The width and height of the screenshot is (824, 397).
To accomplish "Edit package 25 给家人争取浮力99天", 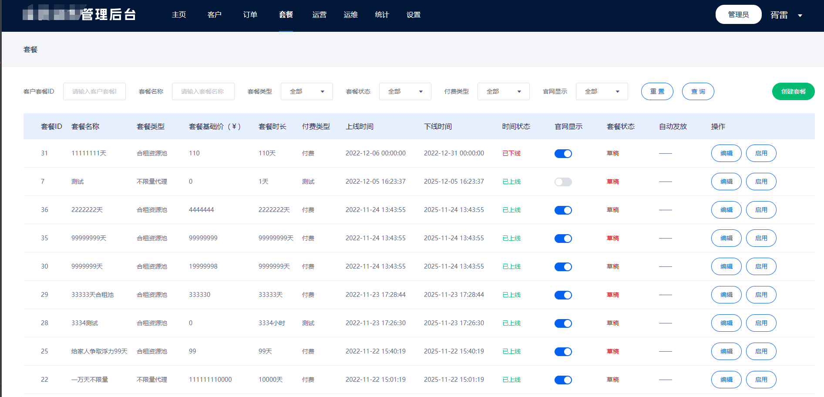I will click(726, 351).
